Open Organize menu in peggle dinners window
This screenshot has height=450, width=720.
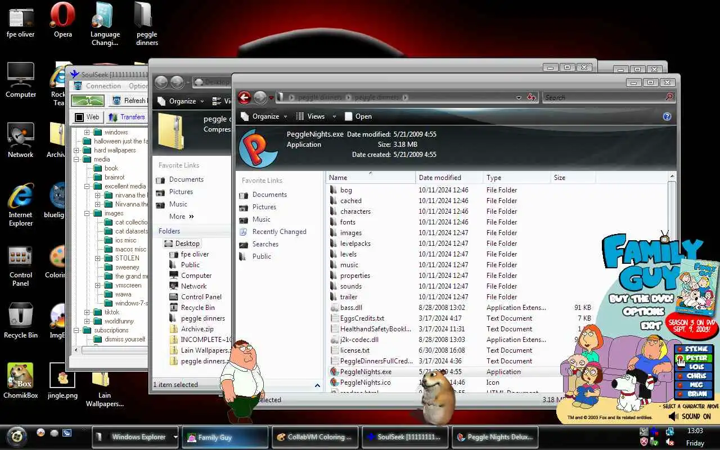263,116
